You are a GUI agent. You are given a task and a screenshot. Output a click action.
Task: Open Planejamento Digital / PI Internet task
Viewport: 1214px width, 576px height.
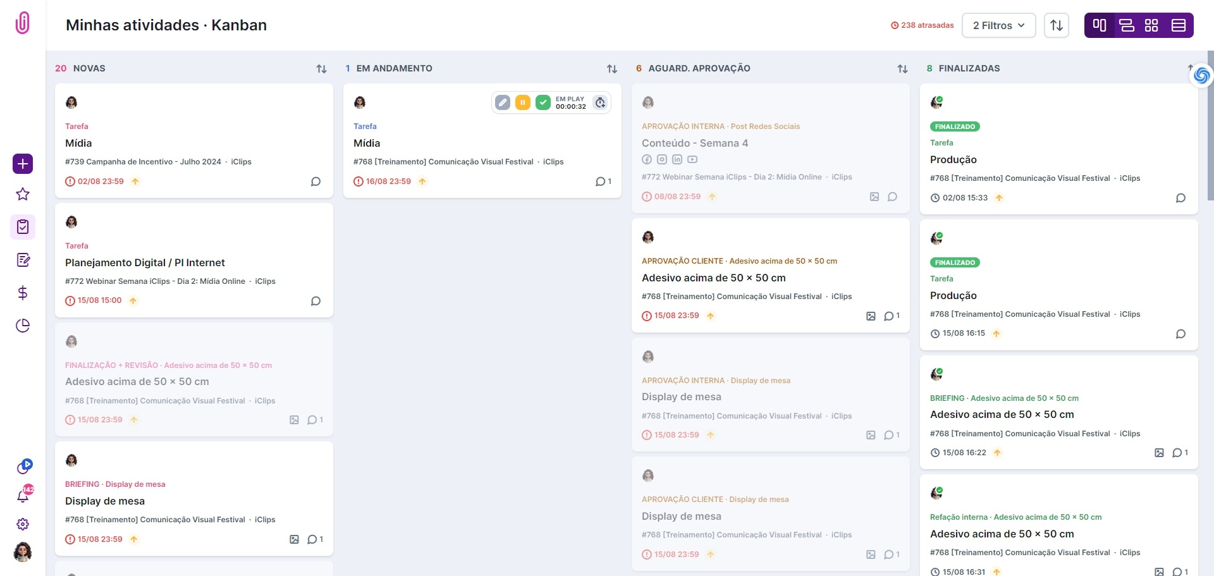point(194,260)
